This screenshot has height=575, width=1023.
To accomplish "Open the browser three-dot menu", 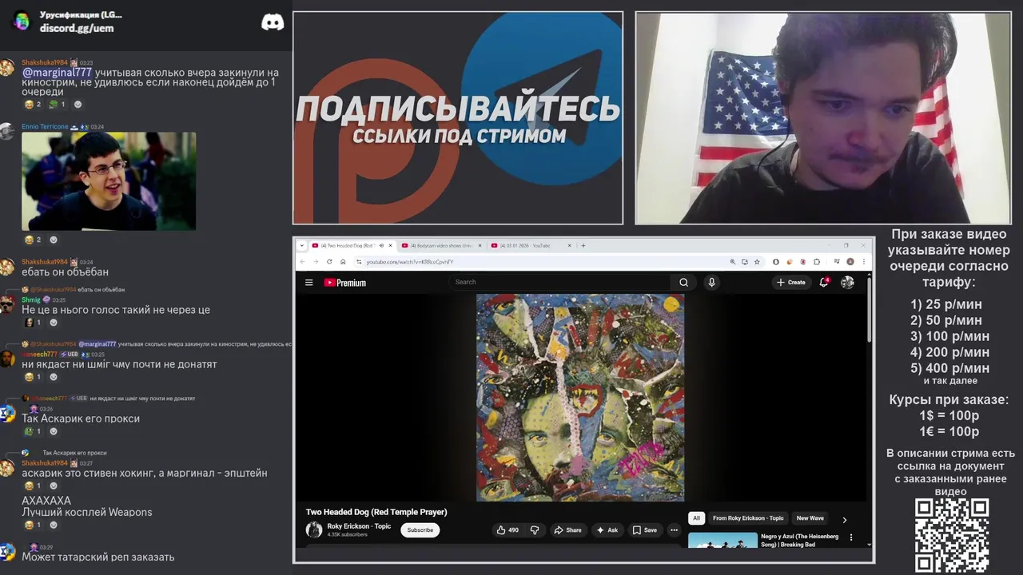I will point(863,261).
